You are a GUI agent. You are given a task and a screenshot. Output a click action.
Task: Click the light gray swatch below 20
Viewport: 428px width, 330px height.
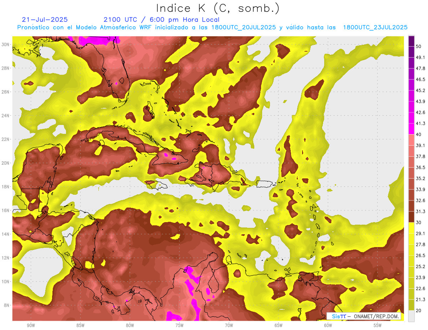pos(411,316)
